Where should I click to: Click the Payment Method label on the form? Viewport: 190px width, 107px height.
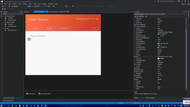tap(38, 36)
